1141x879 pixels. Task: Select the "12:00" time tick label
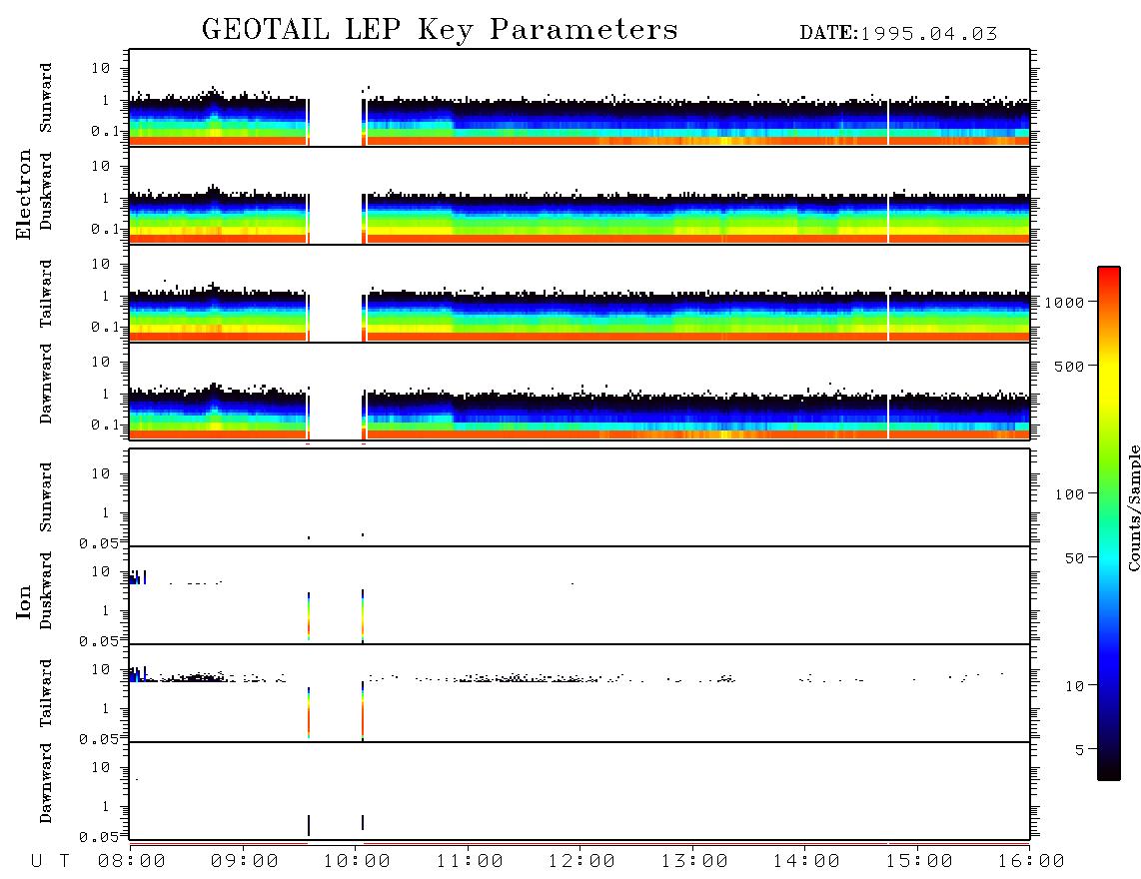[x=581, y=862]
